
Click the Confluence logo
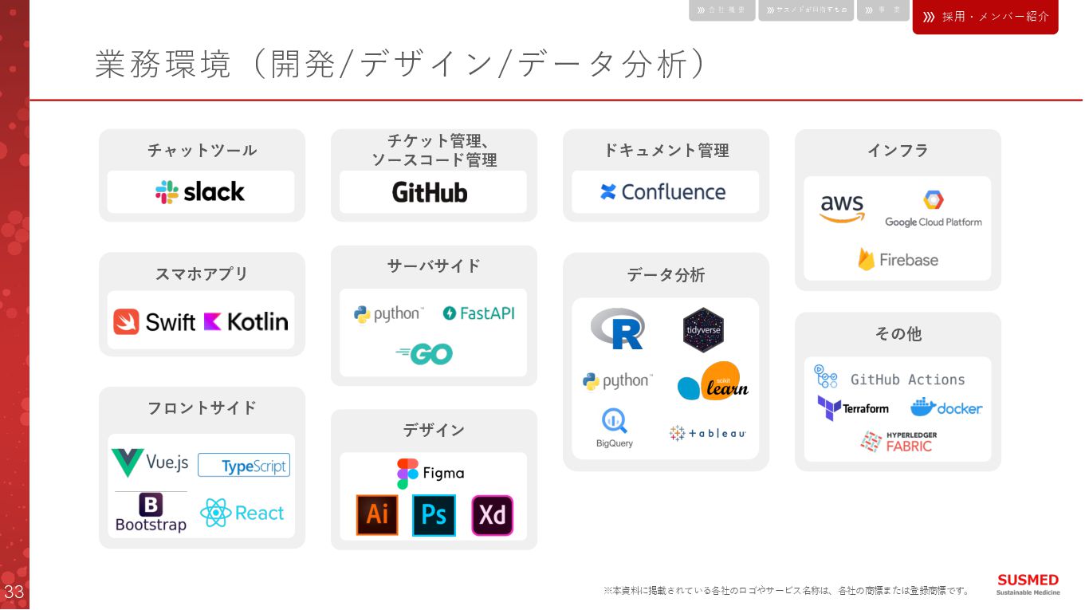coord(662,192)
